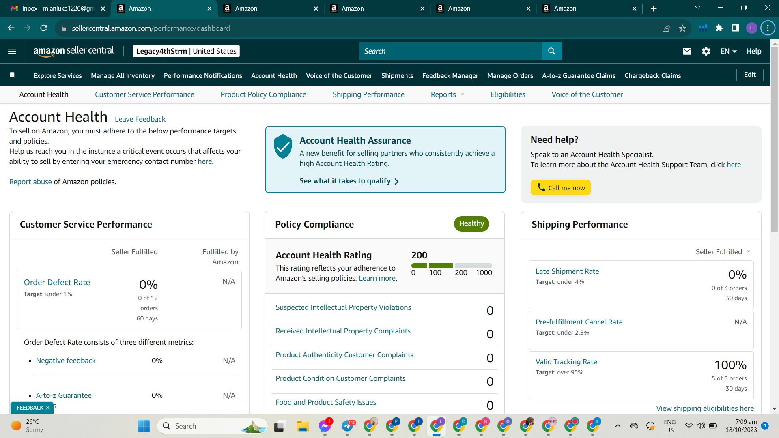The width and height of the screenshot is (779, 438).
Task: Open Product Authenticity Customer Complaints
Action: (344, 355)
